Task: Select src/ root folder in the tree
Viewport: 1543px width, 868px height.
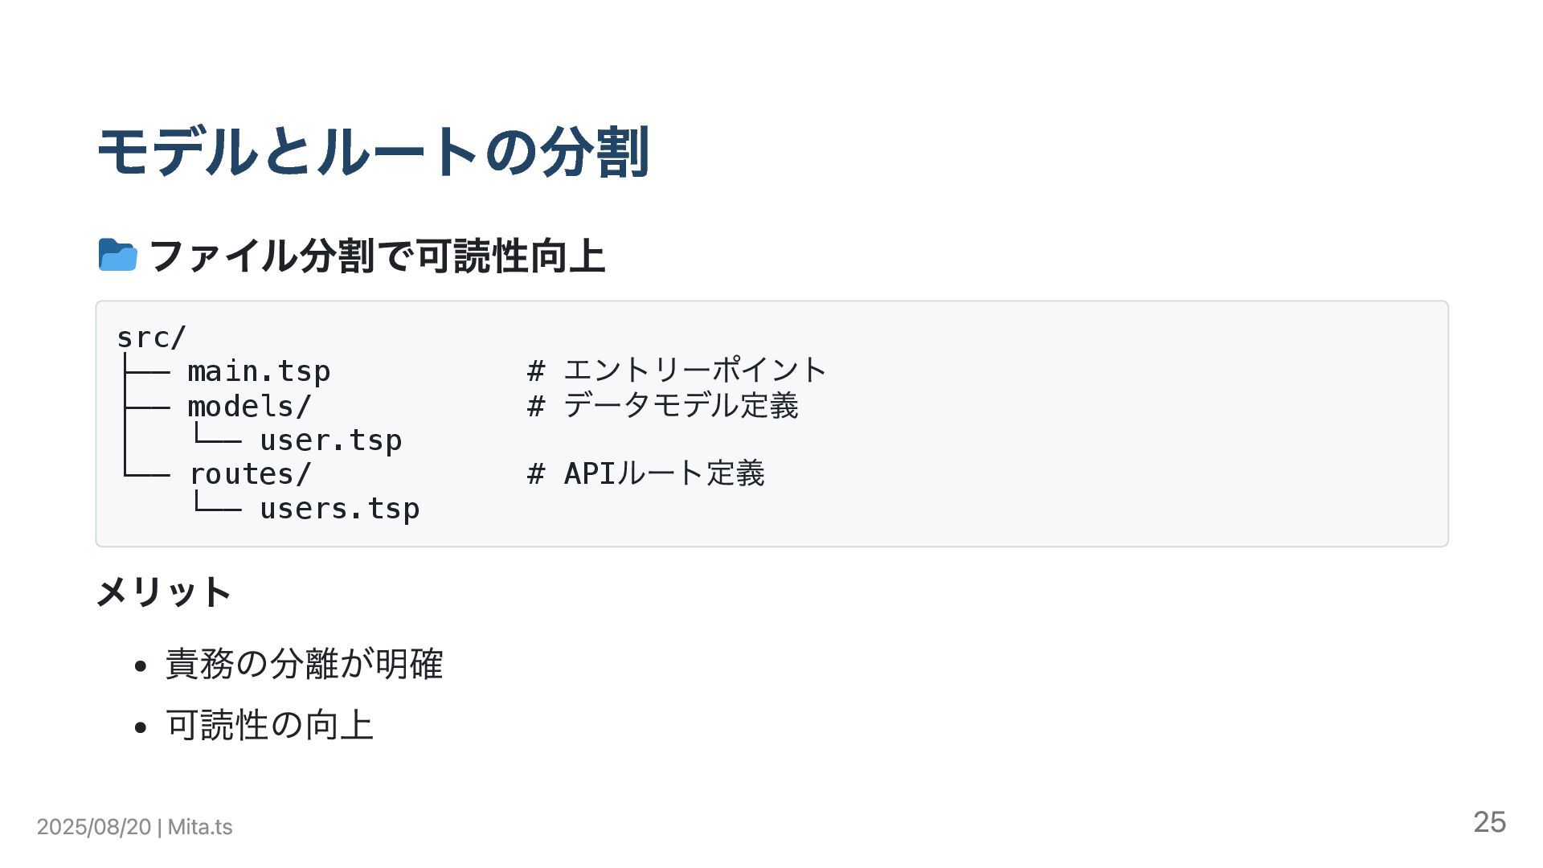Action: [x=151, y=338]
